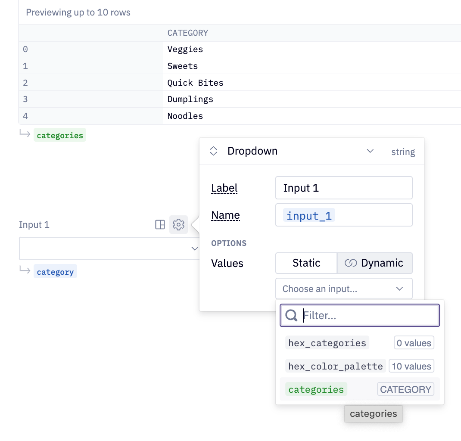Image resolution: width=461 pixels, height=441 pixels.
Task: Select hex_categories from the input list
Action: click(327, 343)
